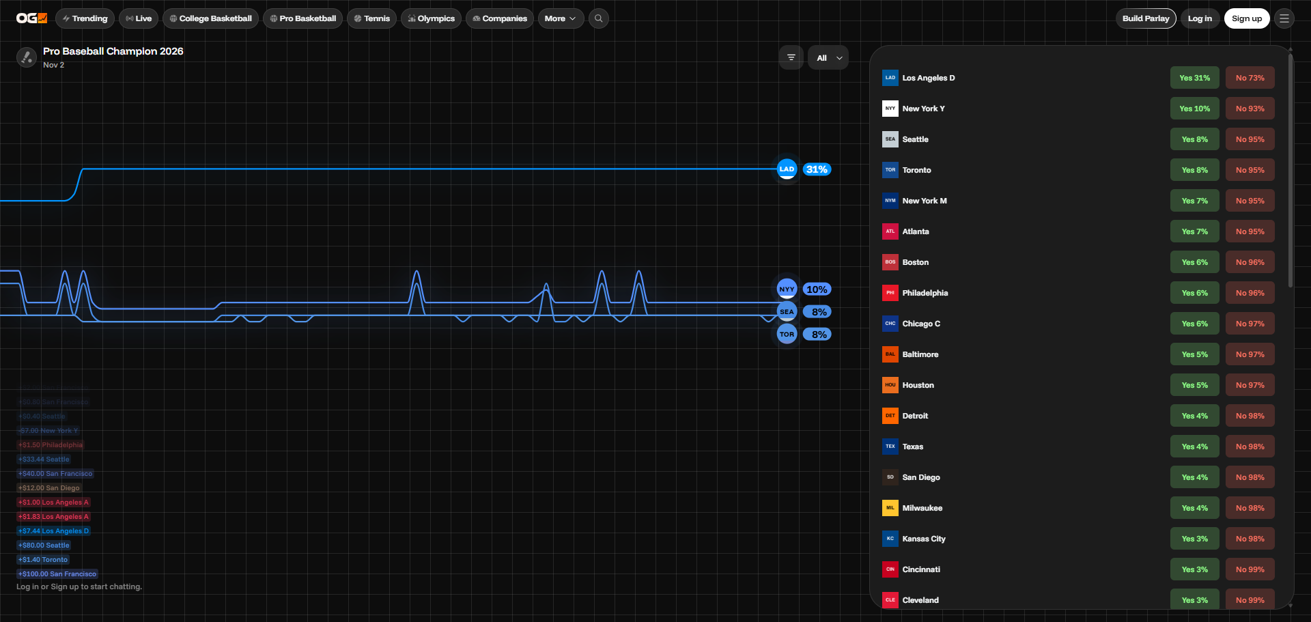The image size is (1311, 622).
Task: Open the Live tab
Action: [x=139, y=18]
